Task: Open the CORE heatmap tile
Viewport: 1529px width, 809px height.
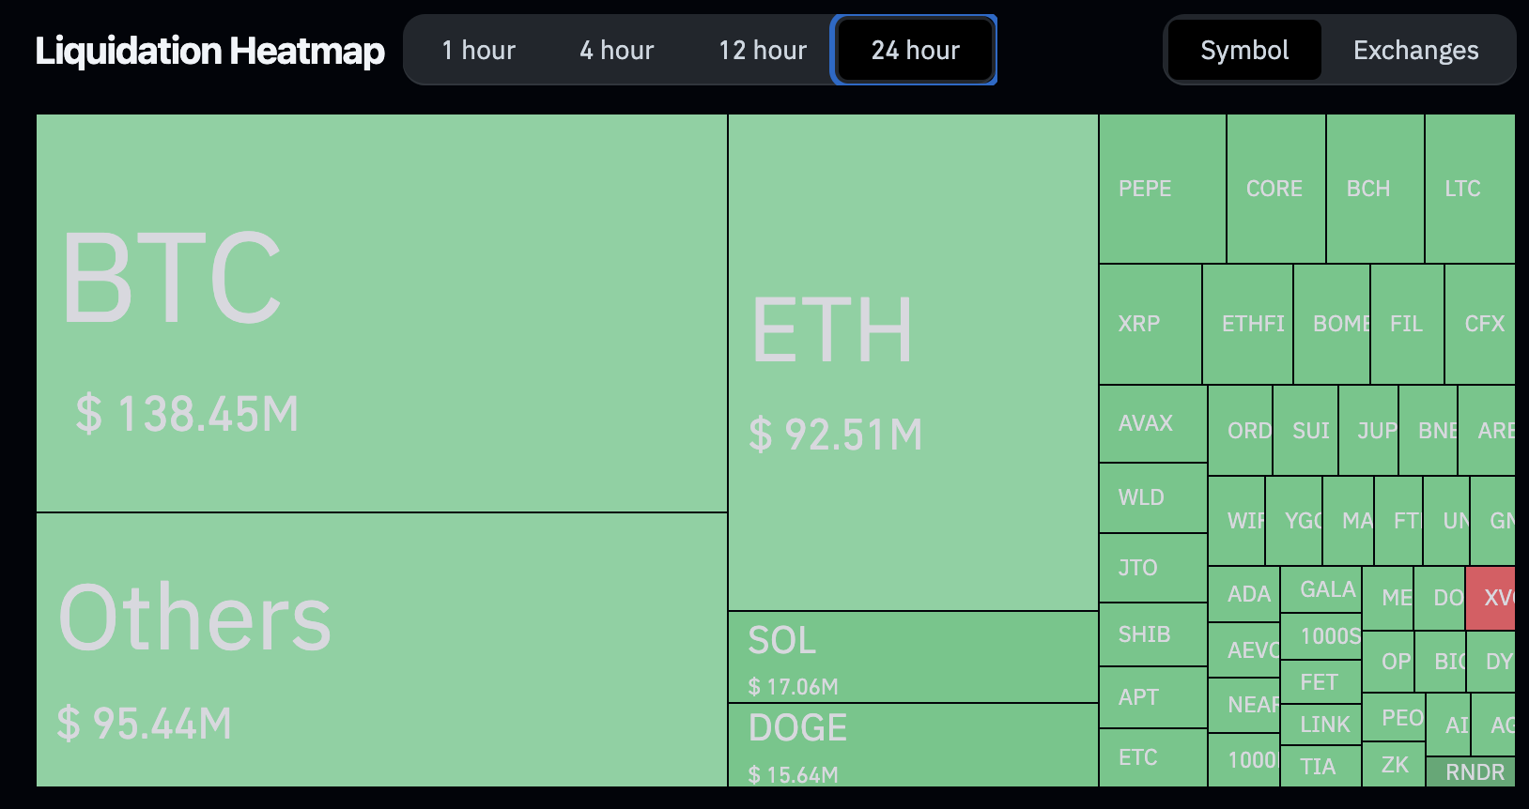Action: (1275, 189)
